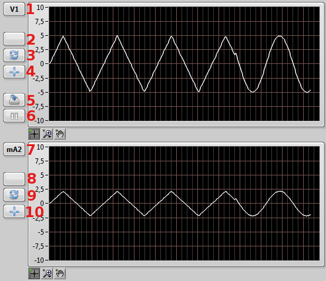The width and height of the screenshot is (326, 281).
Task: Select hand pan tool under lower graph
Action: pos(60,273)
